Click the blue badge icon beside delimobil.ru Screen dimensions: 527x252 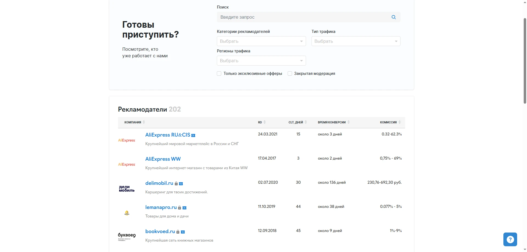click(181, 184)
